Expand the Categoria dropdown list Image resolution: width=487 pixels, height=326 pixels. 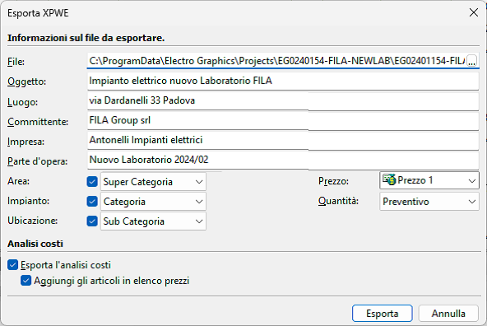[153, 202]
